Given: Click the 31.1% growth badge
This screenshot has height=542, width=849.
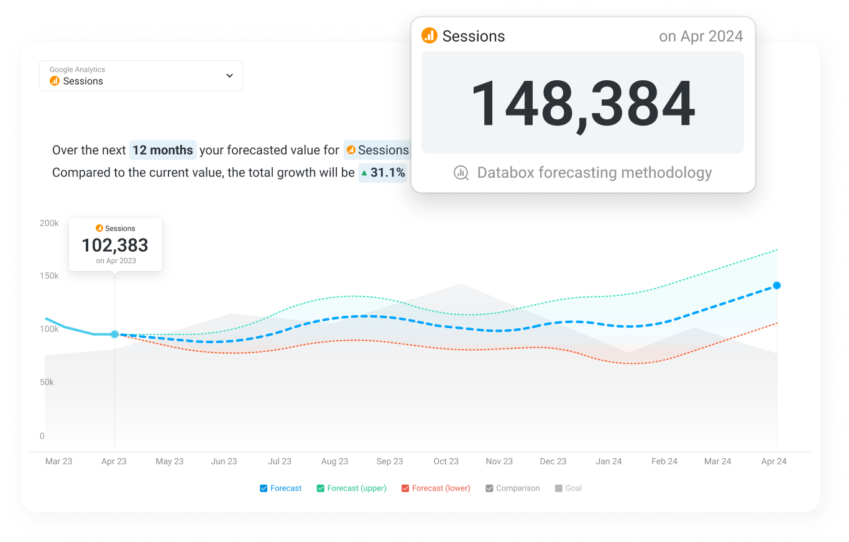Looking at the screenshot, I should click(383, 172).
